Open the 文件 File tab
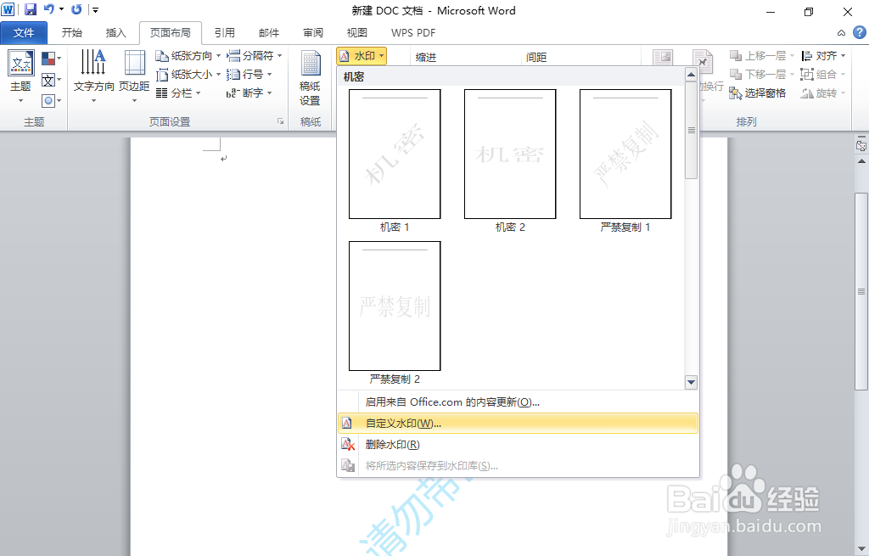Screen dimensions: 869x556 24,33
